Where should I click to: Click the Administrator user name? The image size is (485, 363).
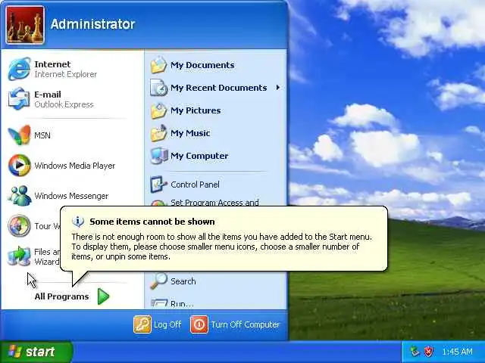[92, 24]
